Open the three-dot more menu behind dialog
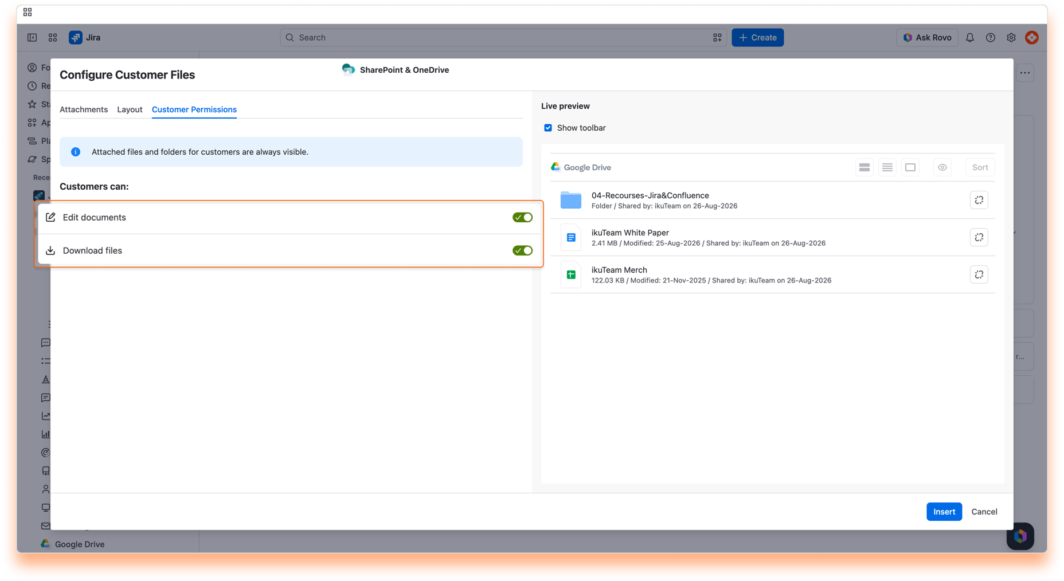The width and height of the screenshot is (1064, 581). pyautogui.click(x=1025, y=73)
